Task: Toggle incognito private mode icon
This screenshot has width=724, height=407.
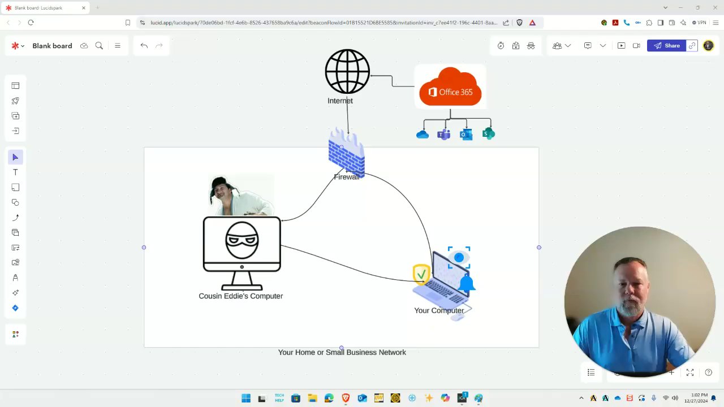Action: click(531, 46)
